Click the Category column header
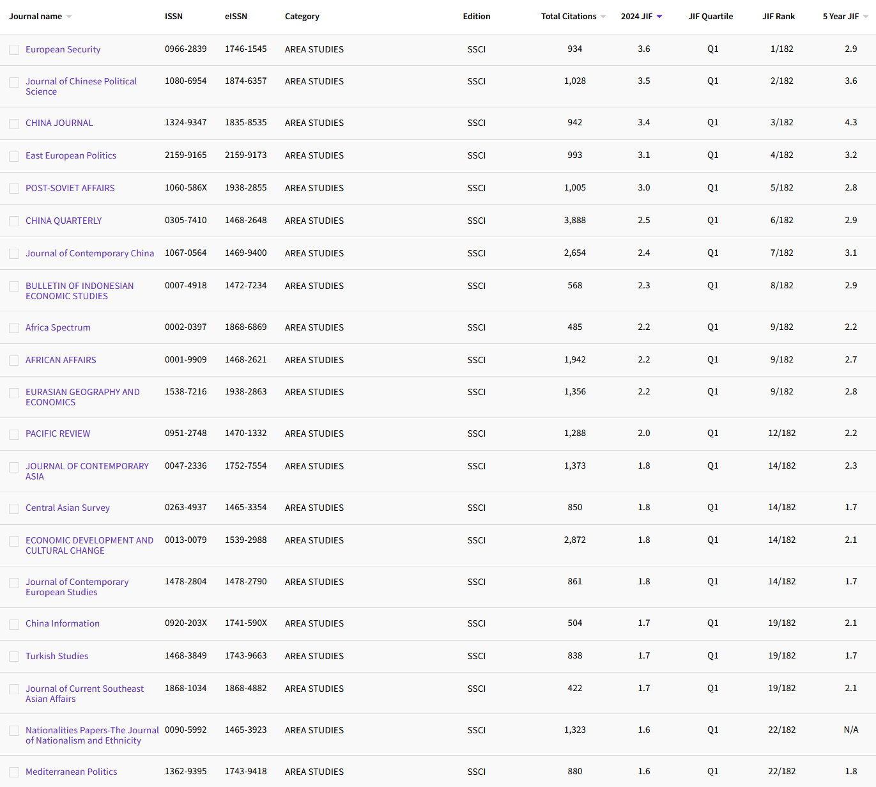 (302, 17)
